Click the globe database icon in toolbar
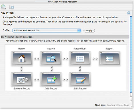 click(x=3, y=7)
